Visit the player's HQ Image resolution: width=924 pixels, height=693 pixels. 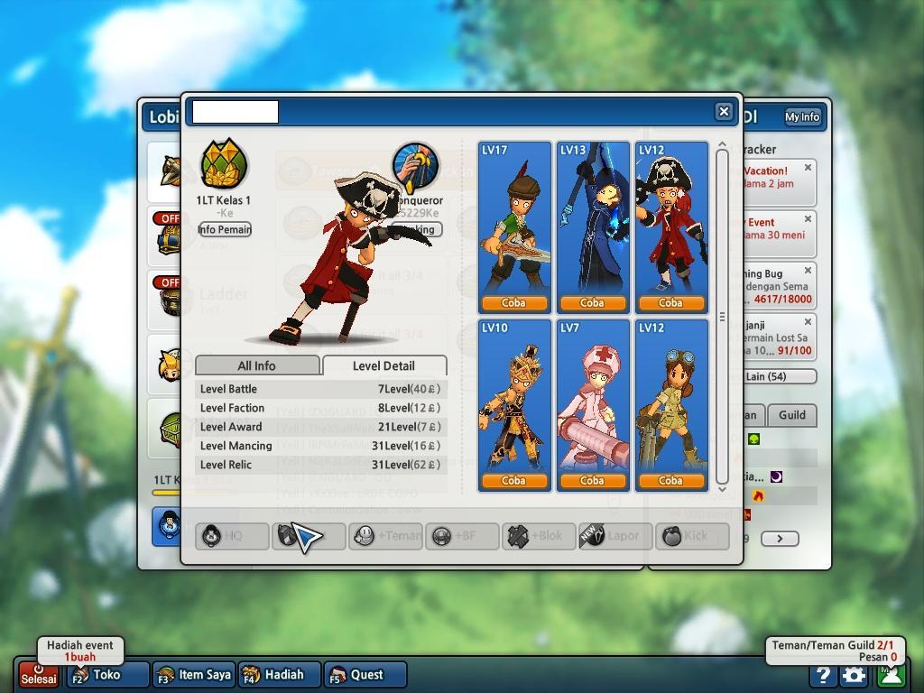pyautogui.click(x=232, y=536)
